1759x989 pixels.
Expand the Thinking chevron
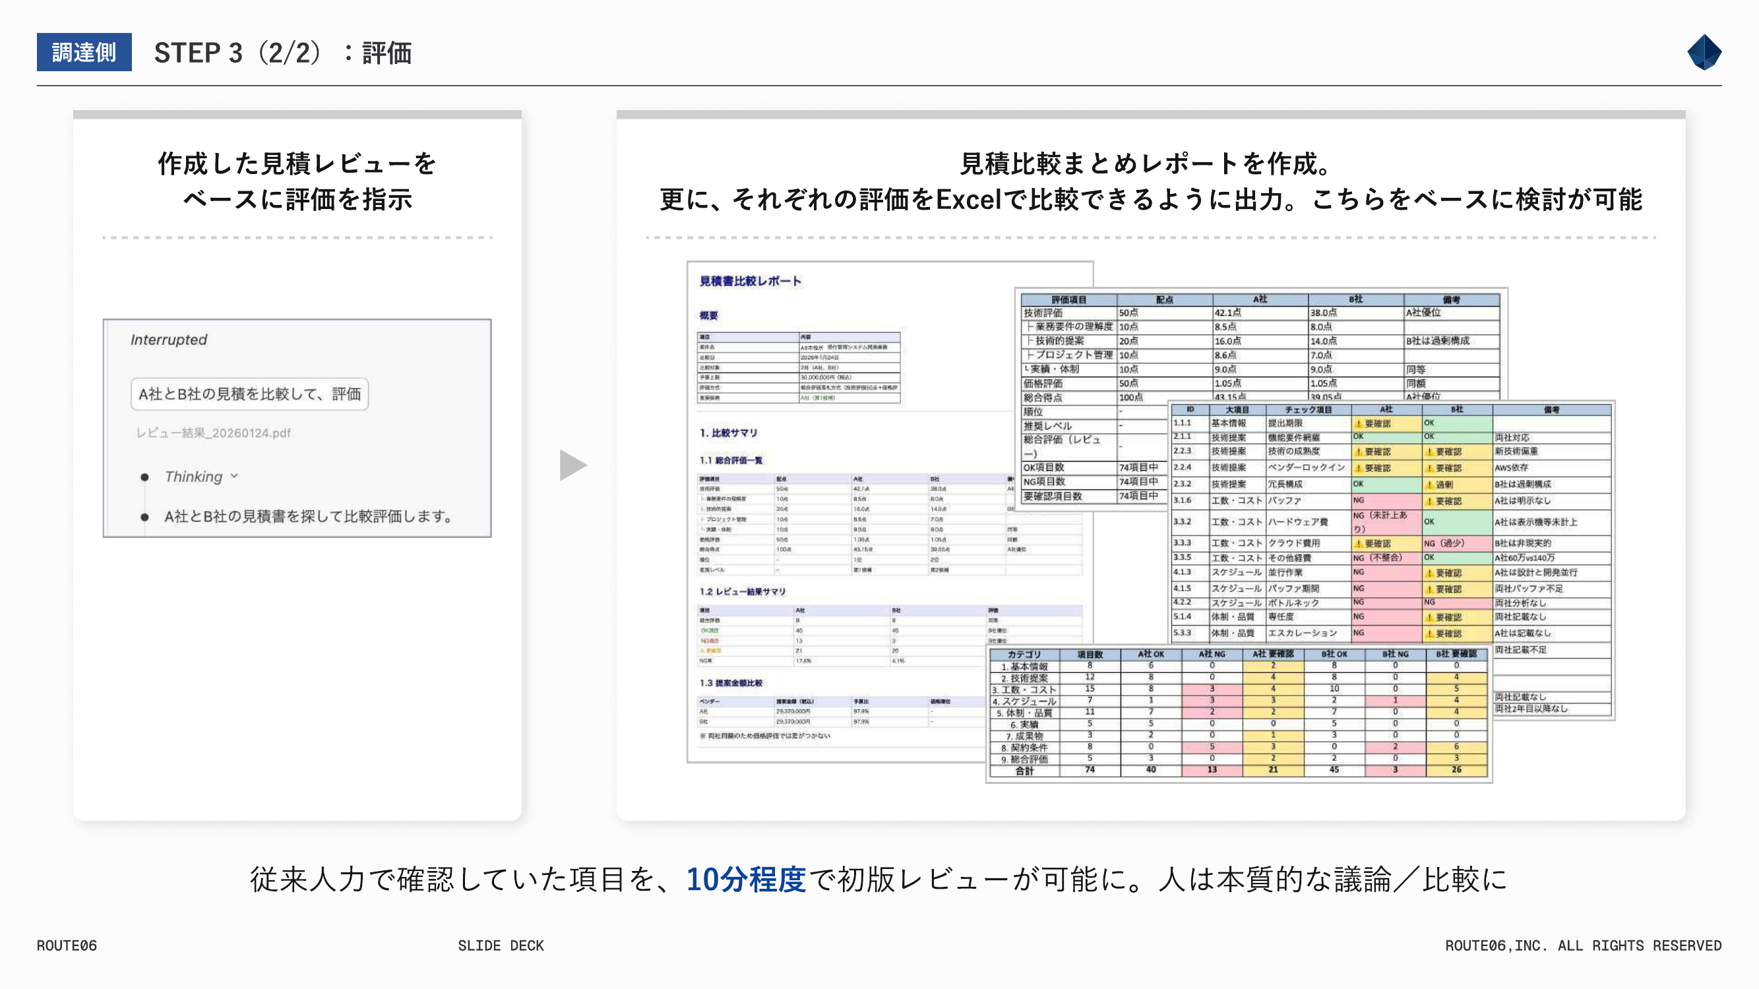234,476
